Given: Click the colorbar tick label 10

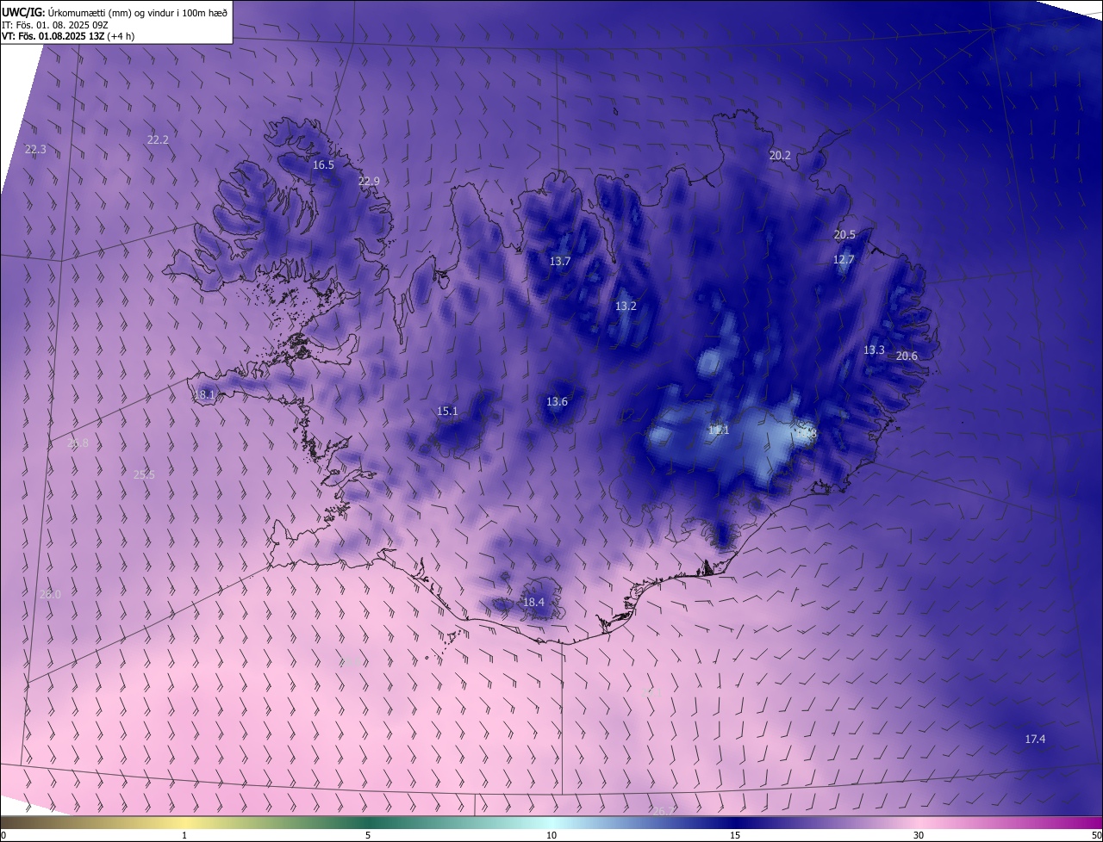Looking at the screenshot, I should (x=551, y=835).
